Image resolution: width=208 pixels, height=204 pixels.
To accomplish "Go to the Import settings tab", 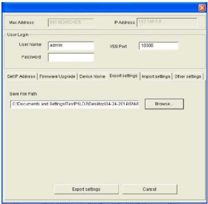I will [156, 77].
